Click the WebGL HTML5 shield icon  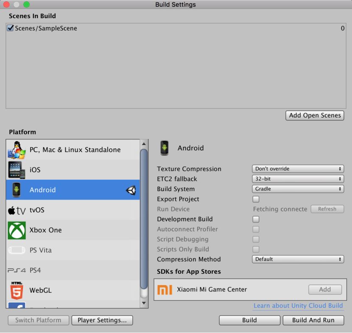coord(17,290)
